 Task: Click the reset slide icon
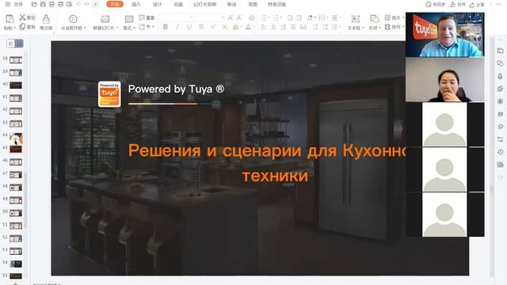point(142,17)
